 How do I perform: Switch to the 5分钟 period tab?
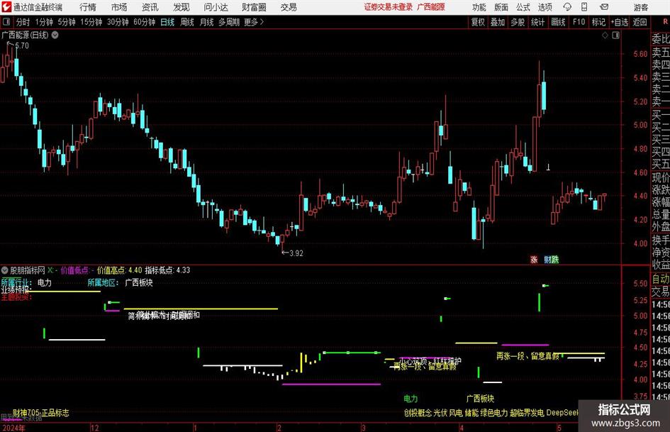pyautogui.click(x=66, y=22)
